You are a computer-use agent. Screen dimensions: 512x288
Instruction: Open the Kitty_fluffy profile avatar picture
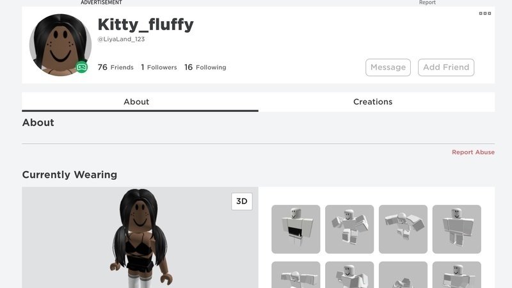point(60,45)
